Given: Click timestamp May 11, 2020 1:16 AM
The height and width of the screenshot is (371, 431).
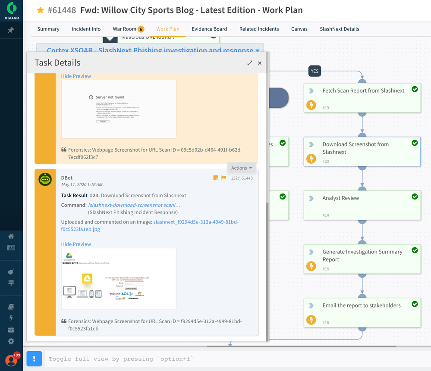Looking at the screenshot, I should pos(82,185).
